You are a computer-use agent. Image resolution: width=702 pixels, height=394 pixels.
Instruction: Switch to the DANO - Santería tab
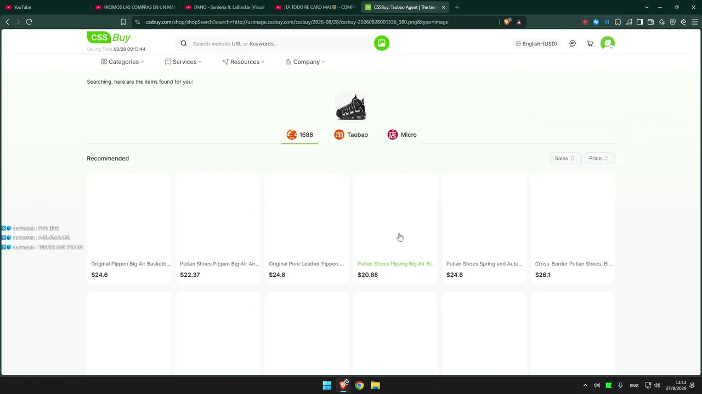[x=225, y=7]
